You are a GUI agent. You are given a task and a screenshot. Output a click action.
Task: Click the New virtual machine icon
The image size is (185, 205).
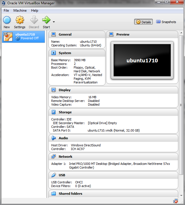pyautogui.click(x=7, y=20)
